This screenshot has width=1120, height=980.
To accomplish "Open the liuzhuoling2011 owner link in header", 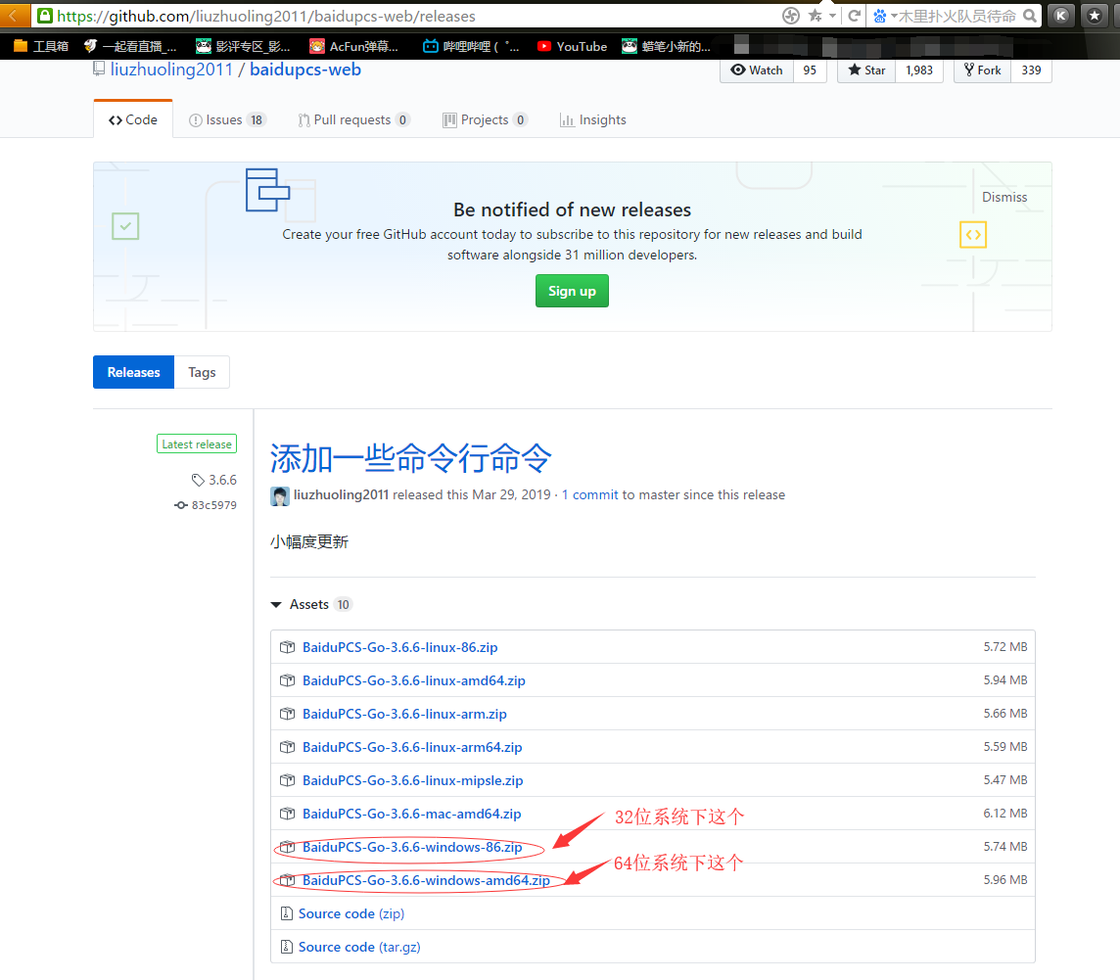I will [171, 70].
